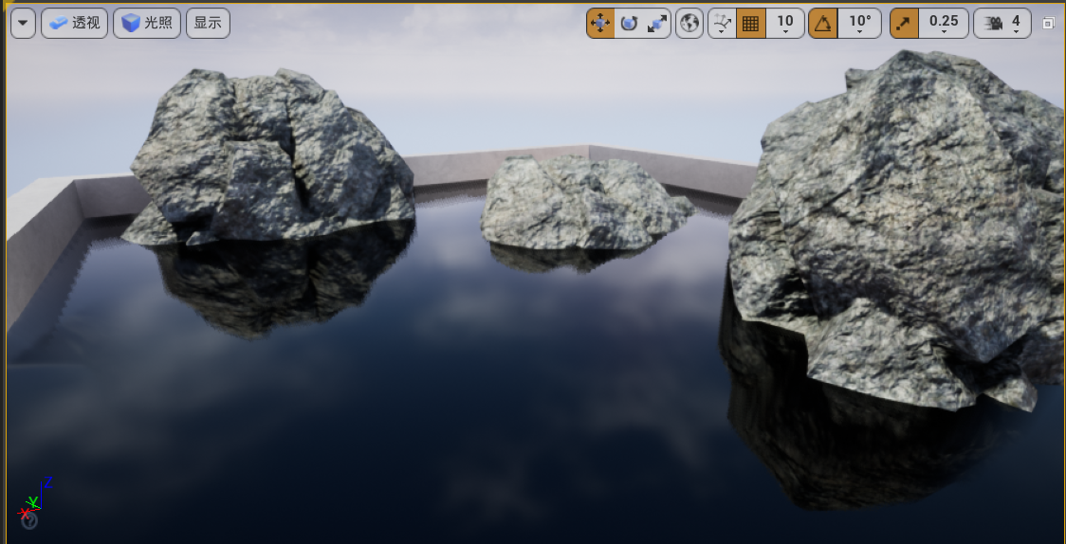1066x544 pixels.
Task: Toggle rotation angle snapping
Action: (x=822, y=24)
